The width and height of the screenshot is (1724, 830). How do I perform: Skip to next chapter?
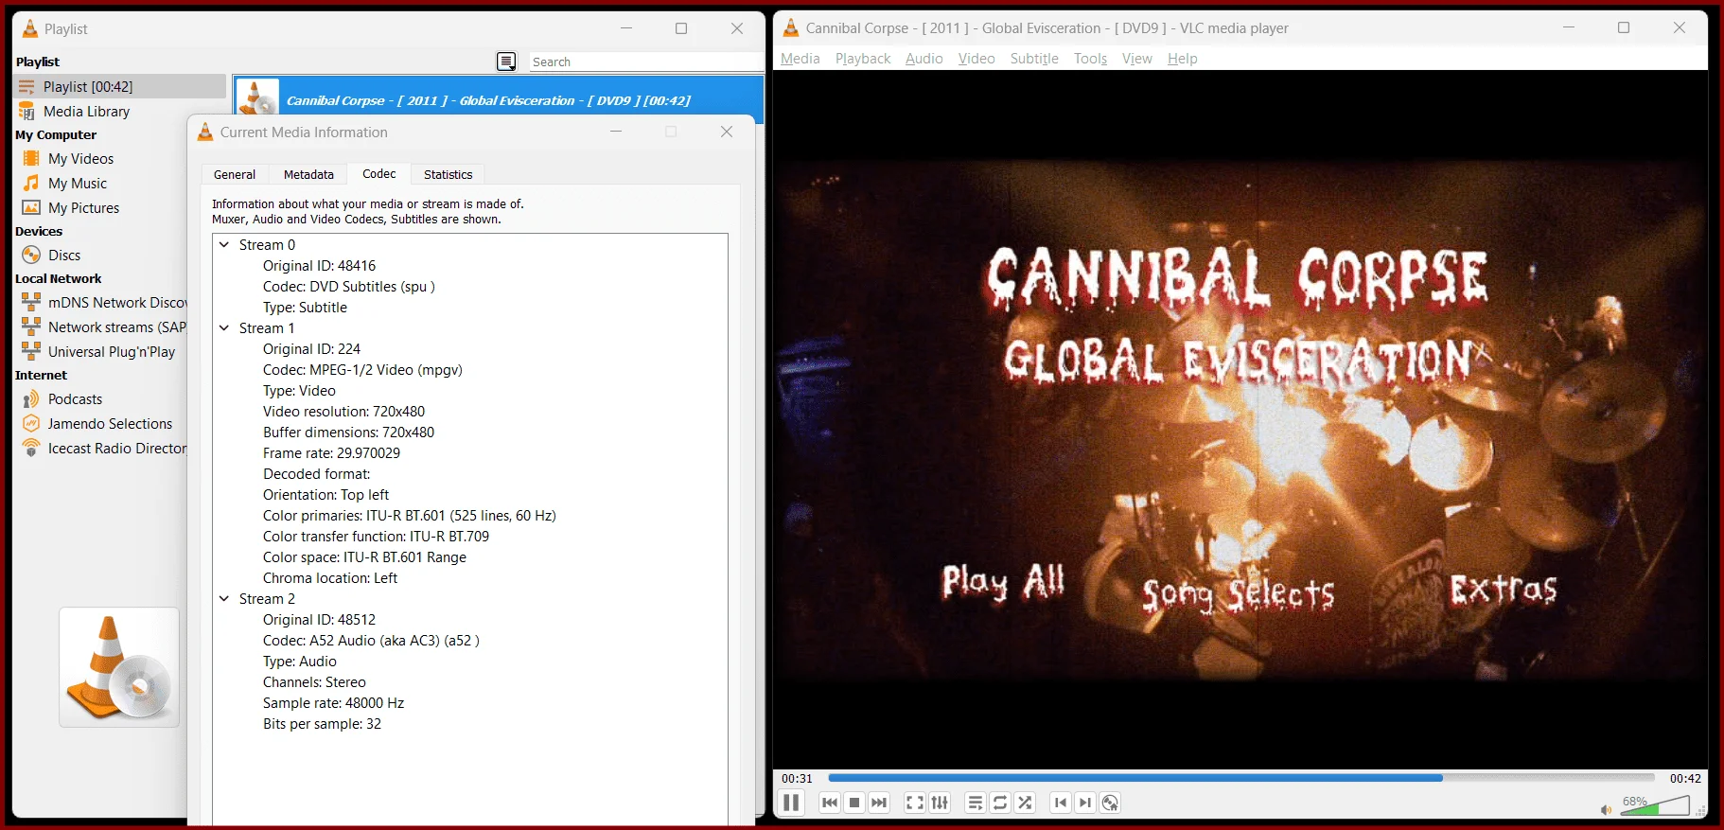[x=1085, y=803]
